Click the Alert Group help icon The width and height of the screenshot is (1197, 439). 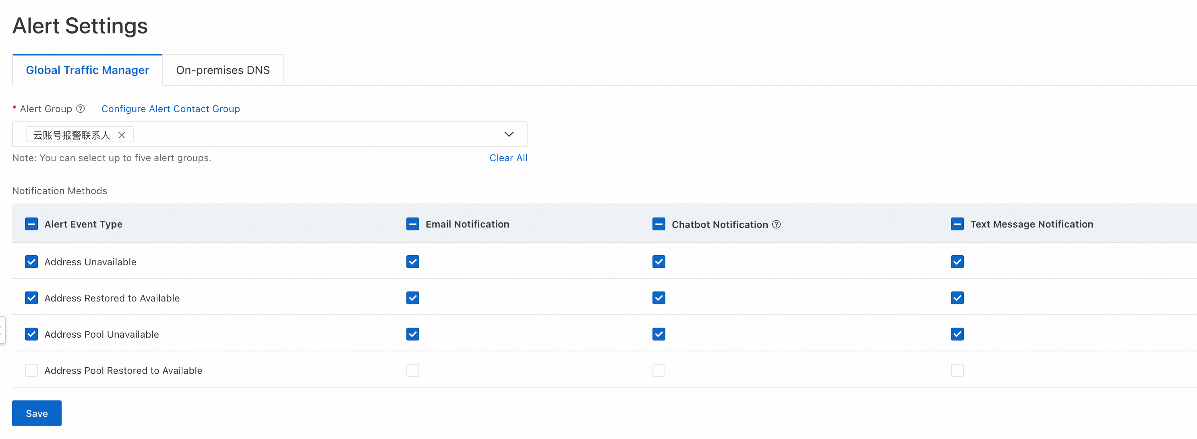tap(81, 109)
